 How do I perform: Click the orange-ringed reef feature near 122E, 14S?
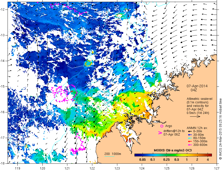[89, 63]
